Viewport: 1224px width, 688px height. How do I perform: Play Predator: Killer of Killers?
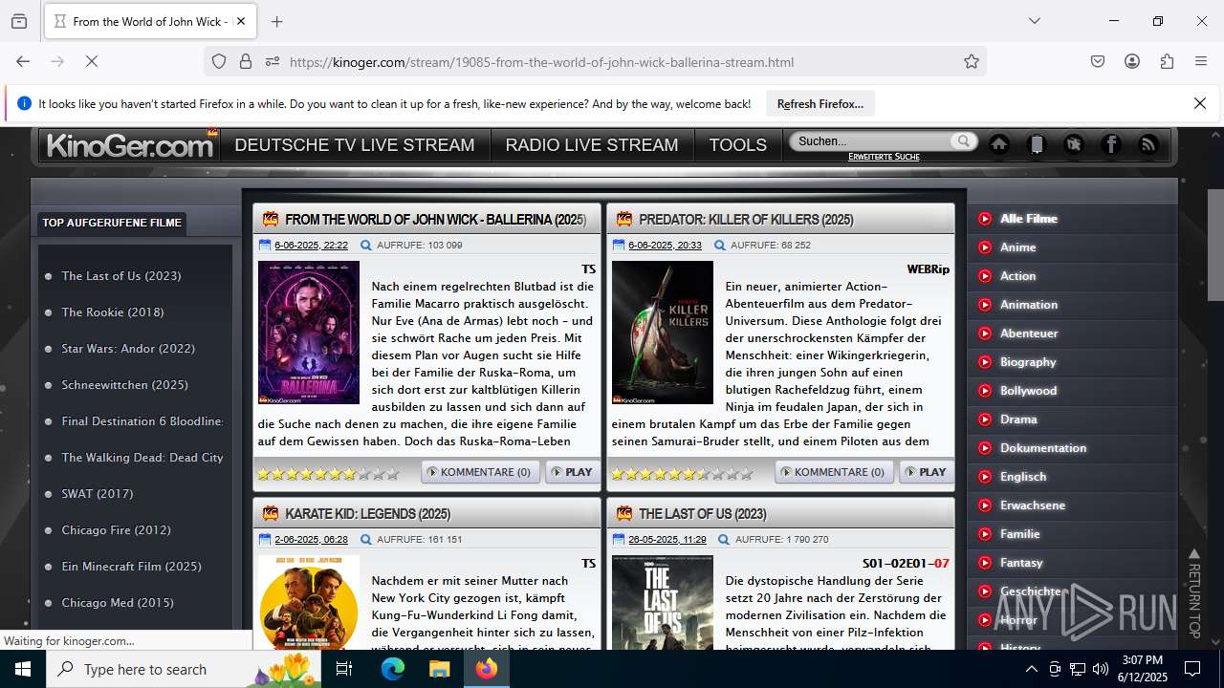(926, 472)
